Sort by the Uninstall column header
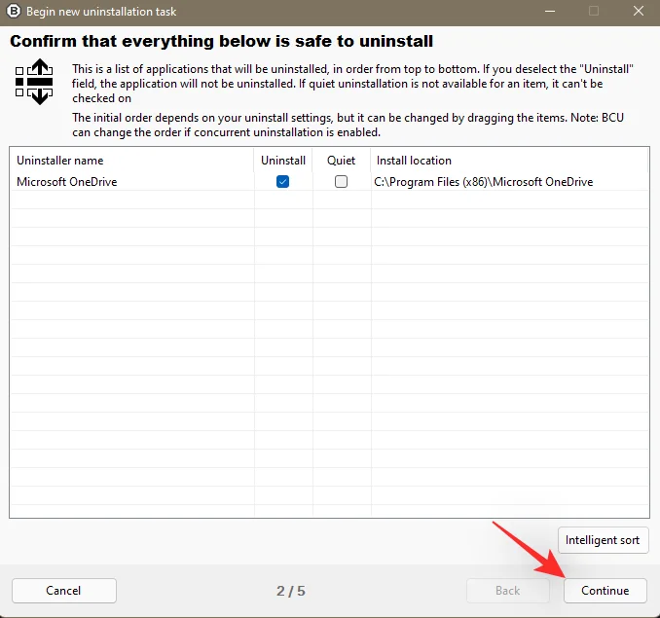The width and height of the screenshot is (660, 618). tap(283, 161)
